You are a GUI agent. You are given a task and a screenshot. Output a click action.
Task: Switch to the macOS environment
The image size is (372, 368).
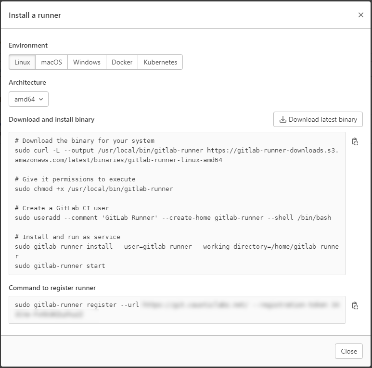point(51,62)
